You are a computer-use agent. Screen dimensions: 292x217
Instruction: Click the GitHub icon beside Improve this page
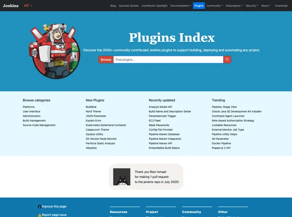click(39, 206)
